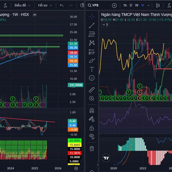
Task: Switch to the W timeframe
Action: tap(136, 5)
